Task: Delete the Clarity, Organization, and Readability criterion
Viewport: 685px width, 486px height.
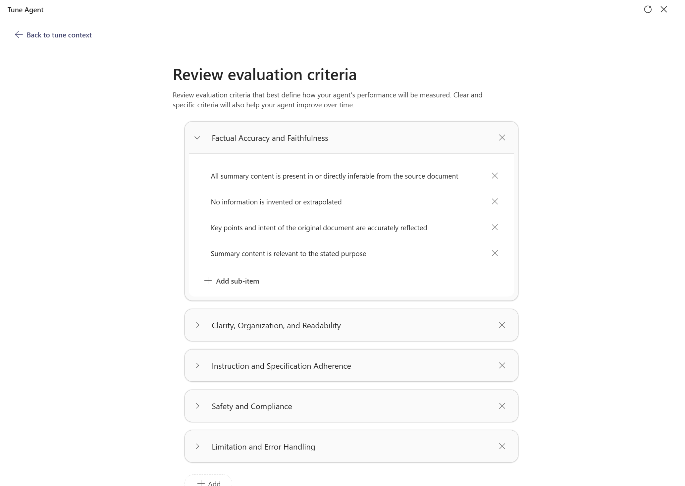Action: 502,325
